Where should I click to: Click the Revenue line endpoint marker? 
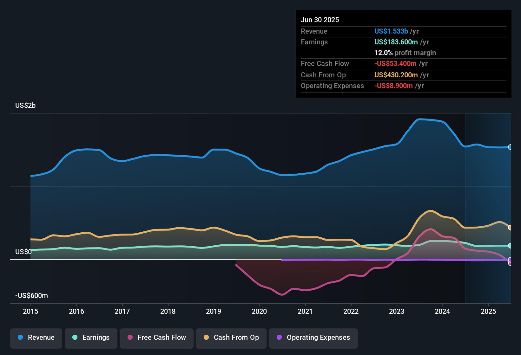[x=510, y=147]
